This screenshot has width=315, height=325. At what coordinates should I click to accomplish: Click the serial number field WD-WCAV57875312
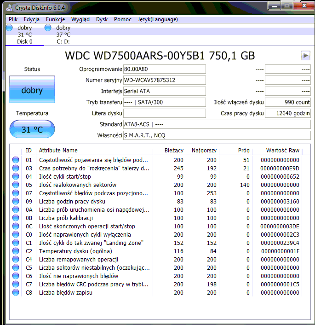pos(165,80)
